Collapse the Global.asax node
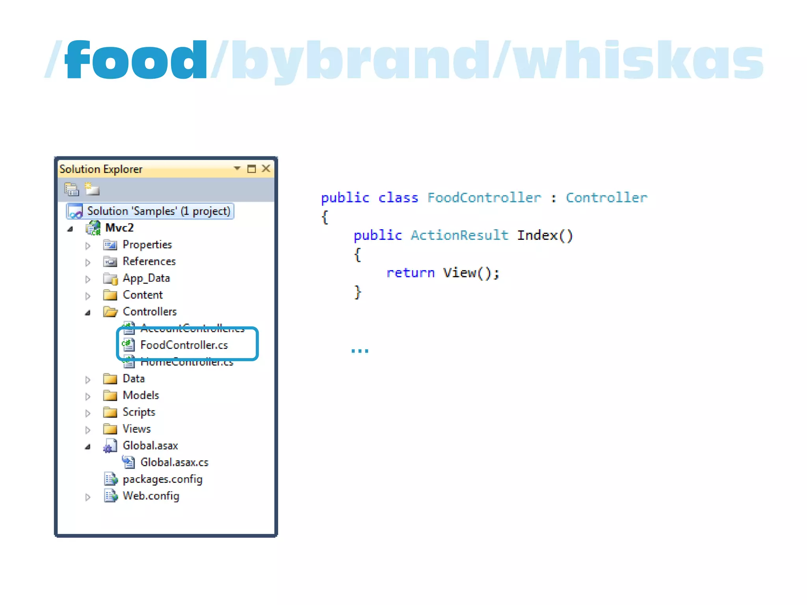Viewport: 807px width, 605px height. tap(88, 447)
